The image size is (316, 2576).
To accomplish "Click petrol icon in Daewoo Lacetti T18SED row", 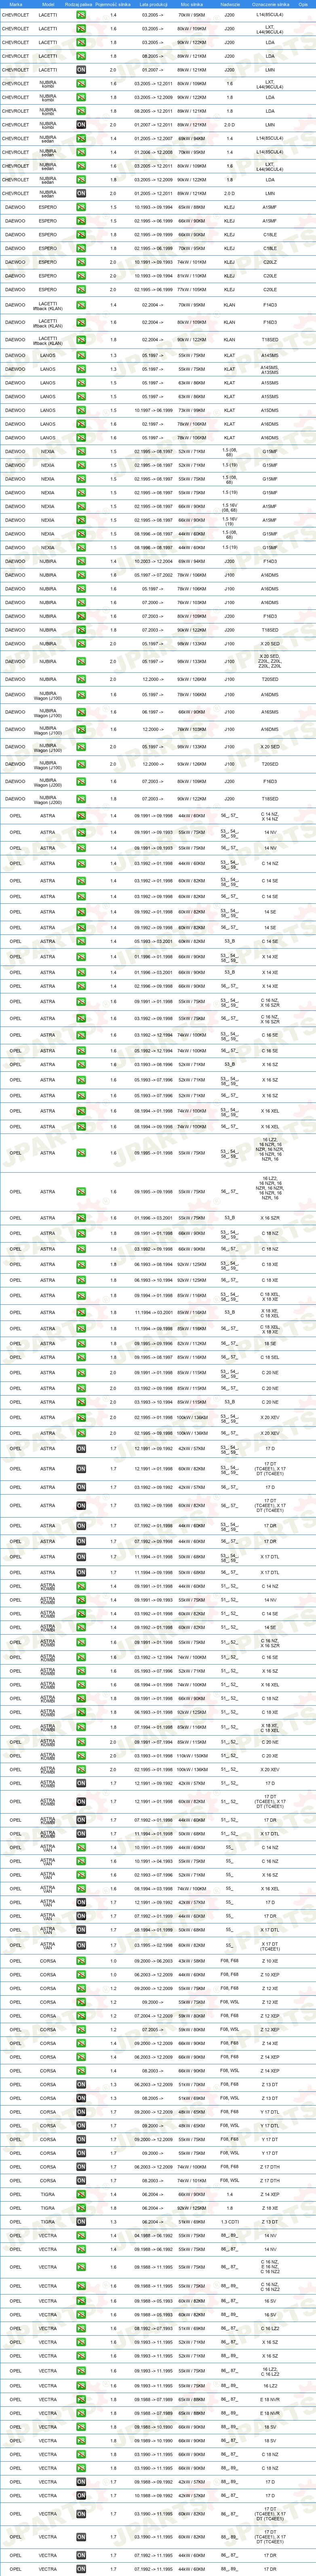I will pos(81,340).
